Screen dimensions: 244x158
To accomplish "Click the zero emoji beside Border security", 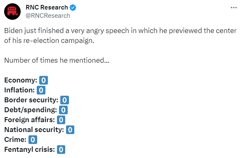I will (x=64, y=100).
